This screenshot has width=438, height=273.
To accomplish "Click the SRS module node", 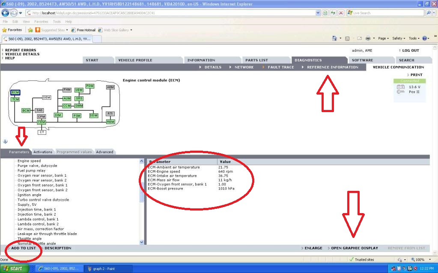I will pyautogui.click(x=79, y=98).
